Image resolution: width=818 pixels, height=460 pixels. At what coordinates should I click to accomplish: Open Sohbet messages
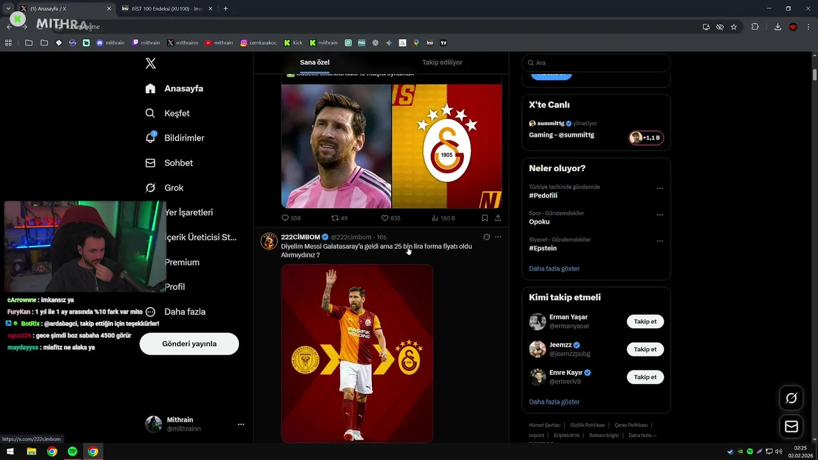pos(169,163)
